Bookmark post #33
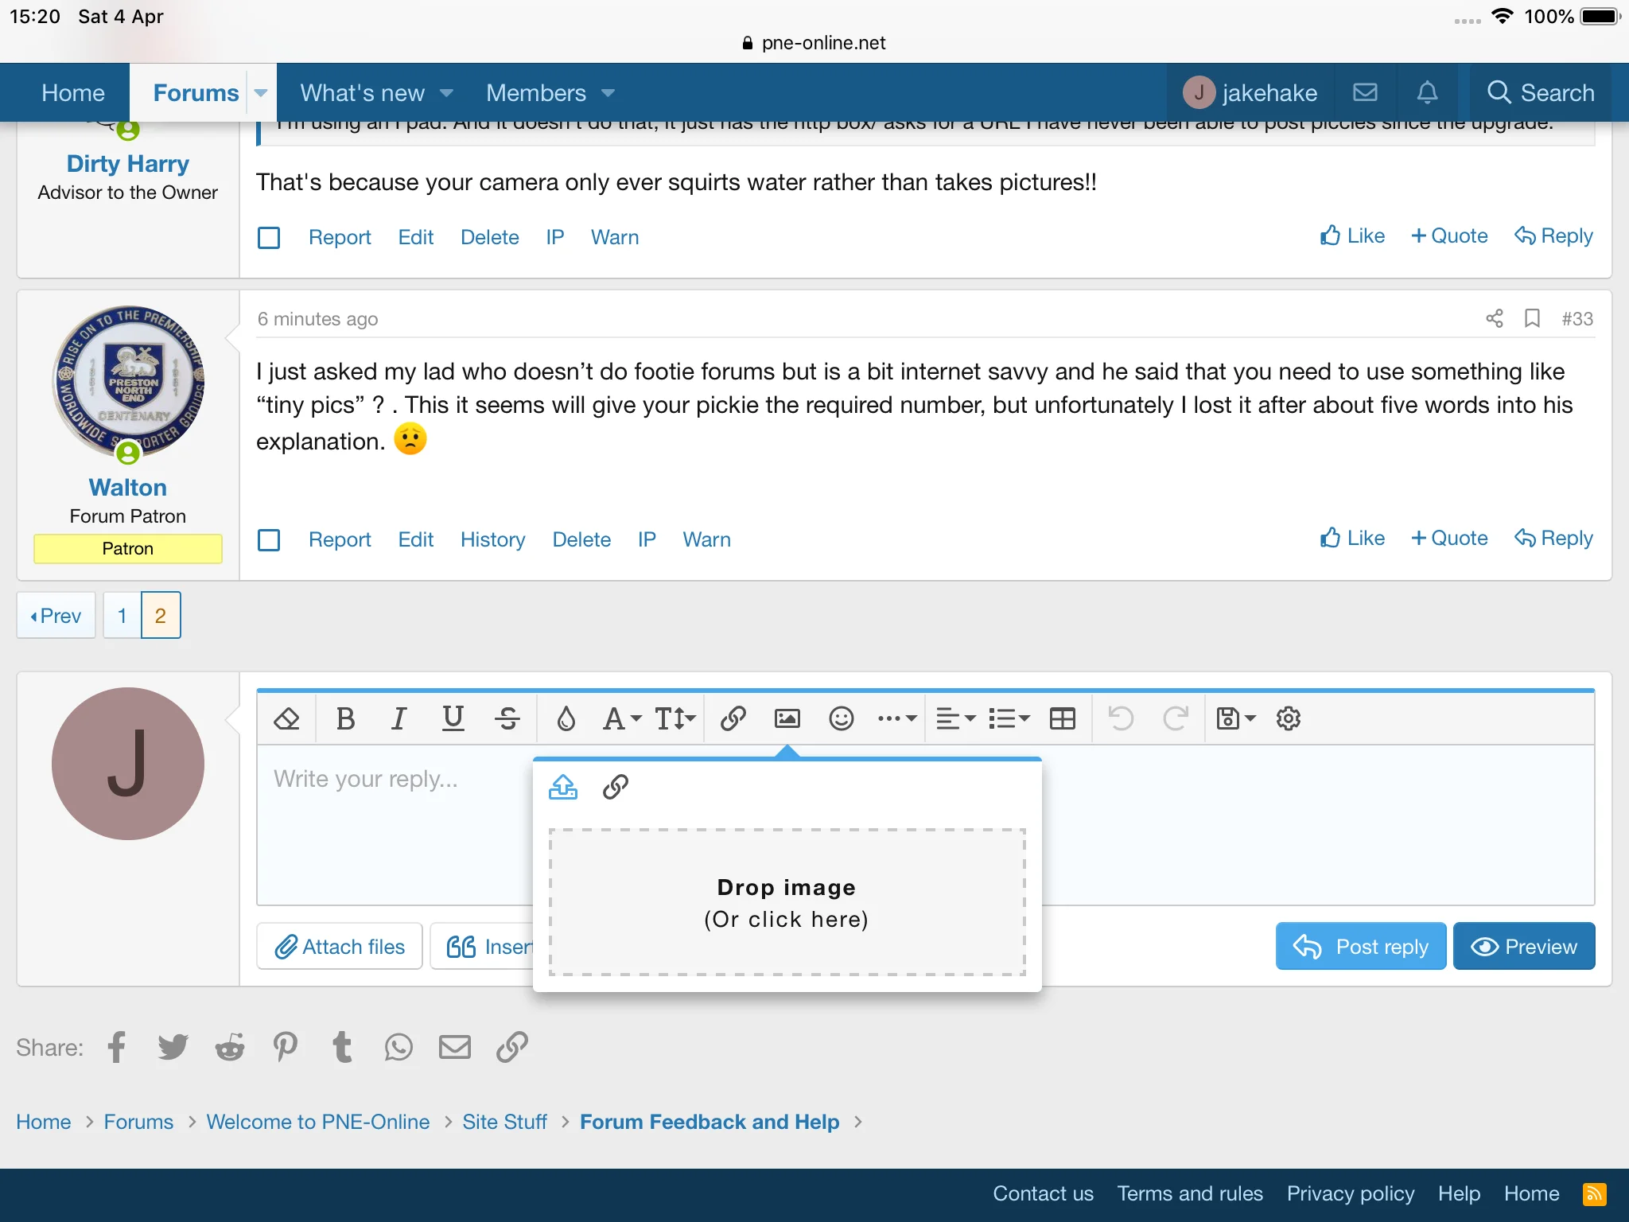 click(x=1532, y=318)
